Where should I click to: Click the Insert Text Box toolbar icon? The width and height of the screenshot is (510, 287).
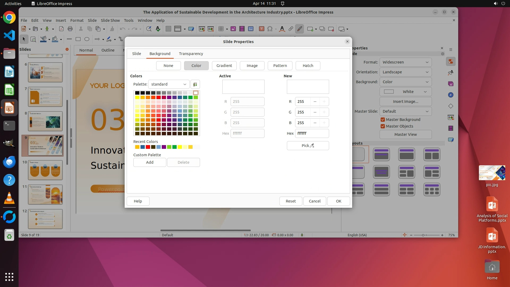[x=261, y=29]
